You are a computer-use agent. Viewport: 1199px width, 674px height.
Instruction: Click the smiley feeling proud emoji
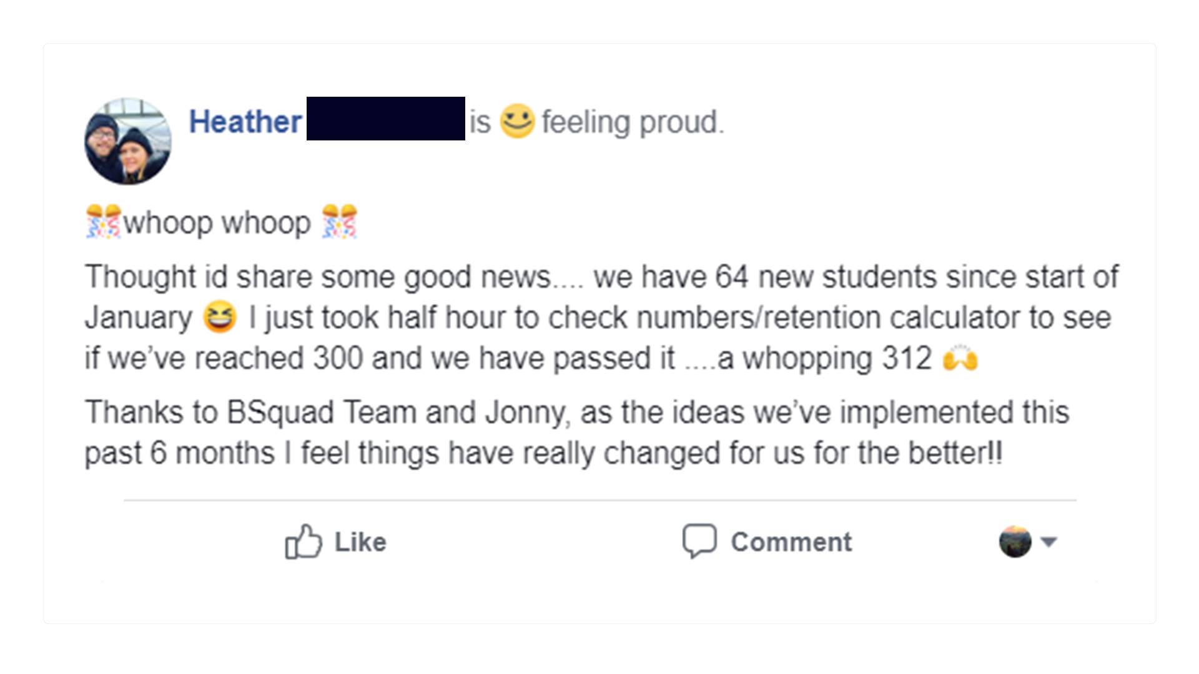pos(517,120)
